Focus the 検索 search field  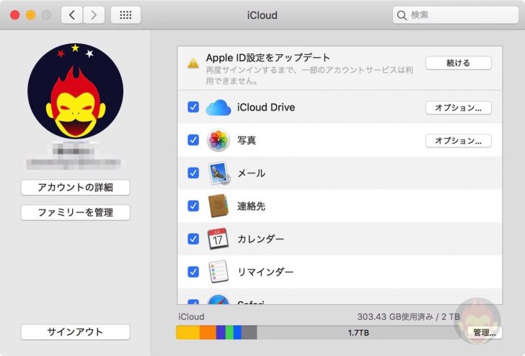pos(455,15)
